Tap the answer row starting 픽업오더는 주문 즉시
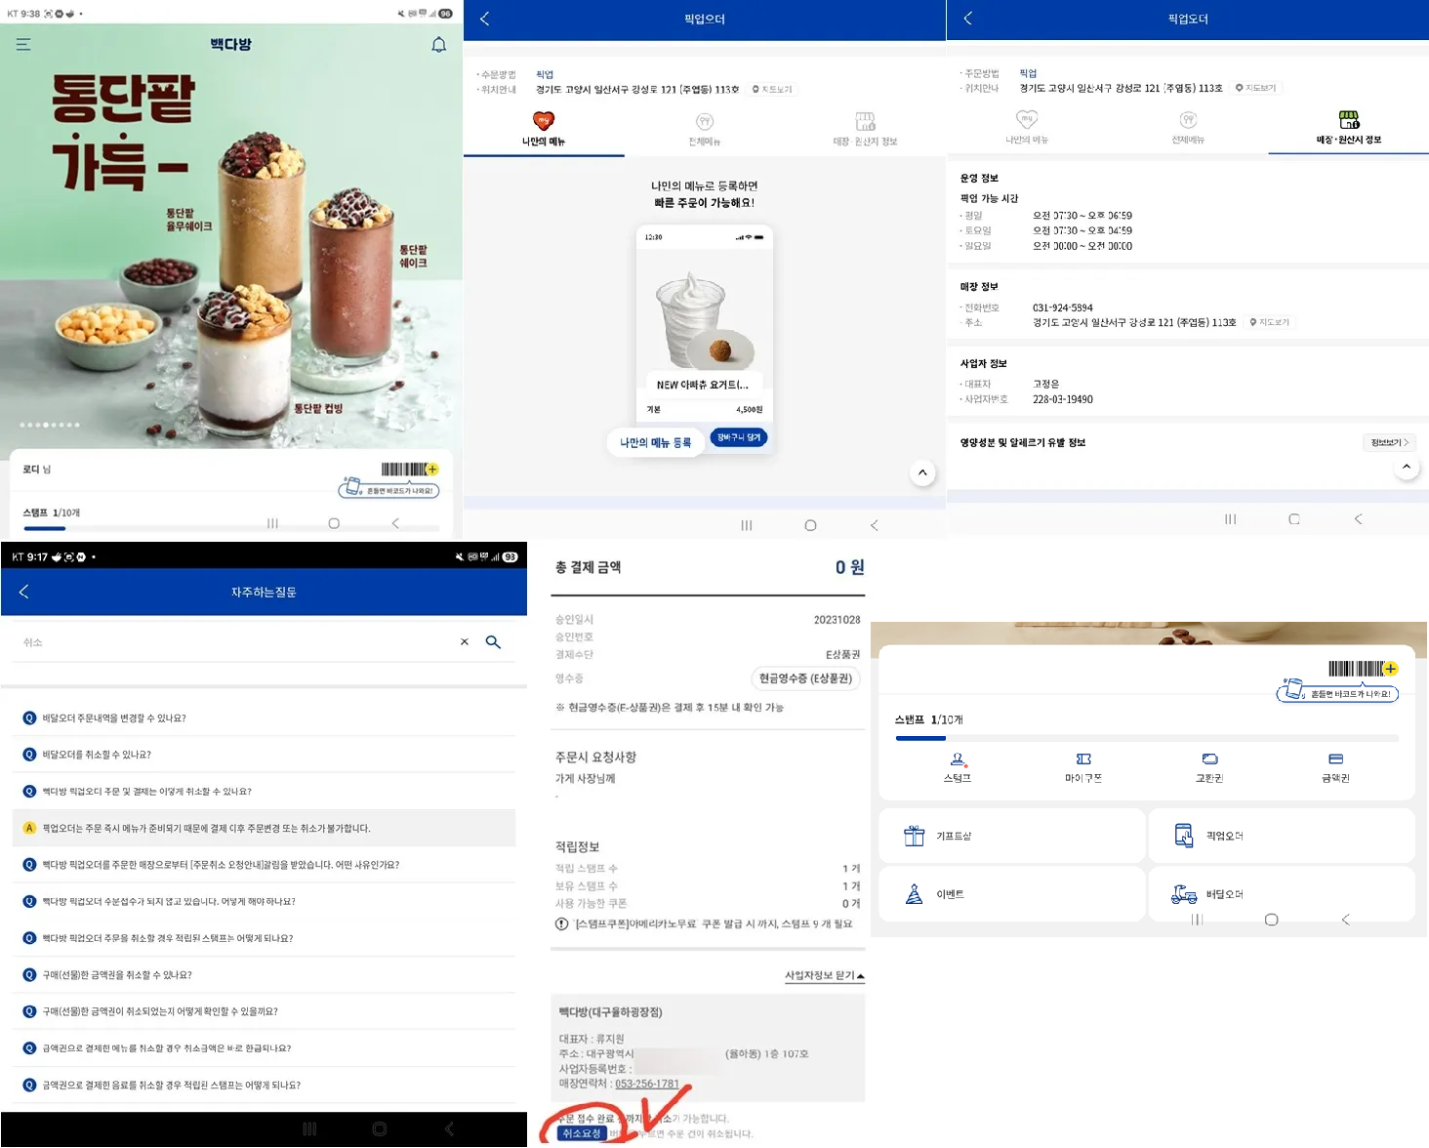 [x=264, y=828]
